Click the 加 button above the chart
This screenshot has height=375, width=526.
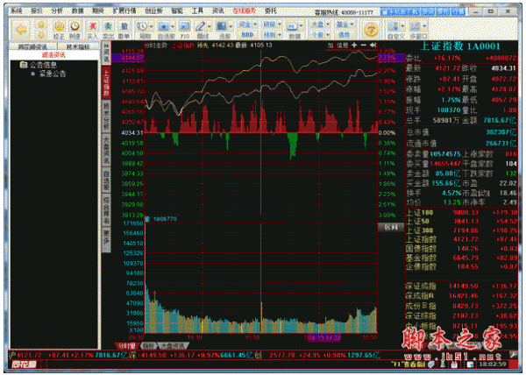331,46
